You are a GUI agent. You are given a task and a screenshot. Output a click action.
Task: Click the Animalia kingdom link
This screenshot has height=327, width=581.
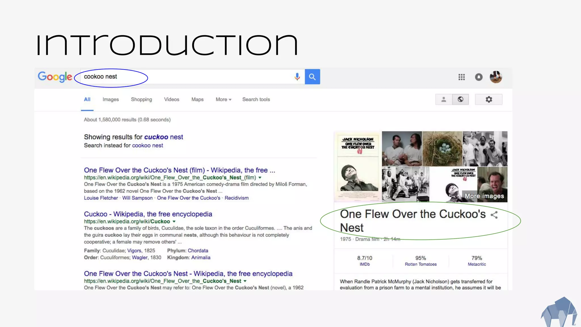point(201,257)
